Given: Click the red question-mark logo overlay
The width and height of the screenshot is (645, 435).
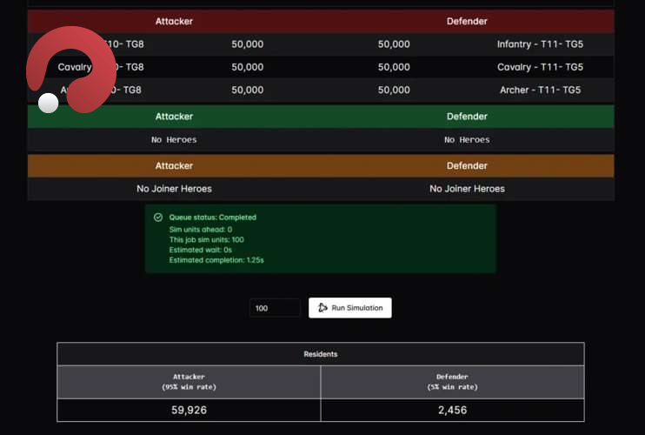Looking at the screenshot, I should coord(70,70).
